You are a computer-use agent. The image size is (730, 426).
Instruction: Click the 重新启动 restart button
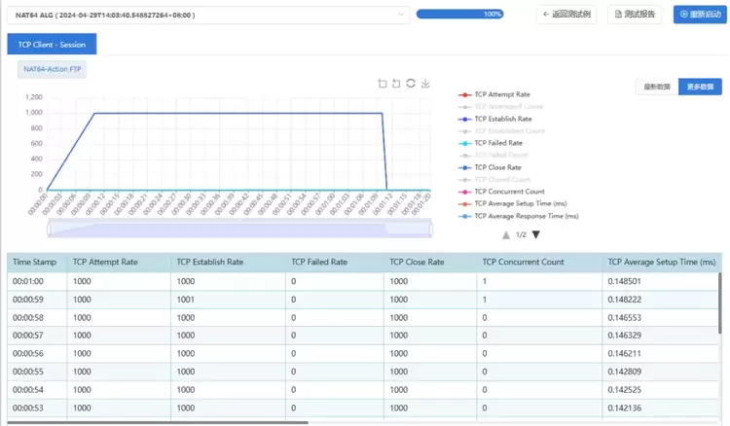(699, 15)
